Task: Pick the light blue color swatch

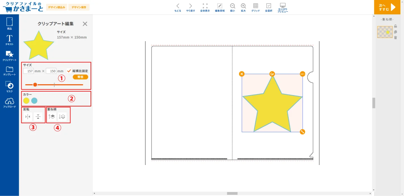Action: click(x=34, y=101)
